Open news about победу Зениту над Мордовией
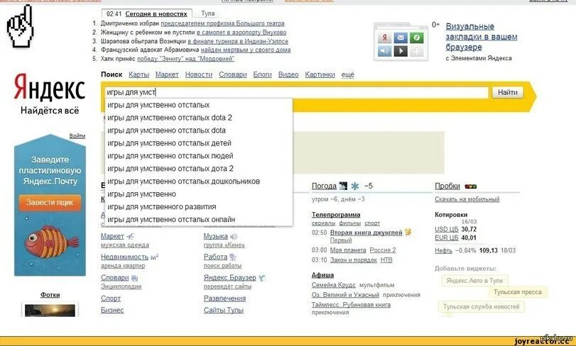Viewport: 576px width, 346px height. 185,59
